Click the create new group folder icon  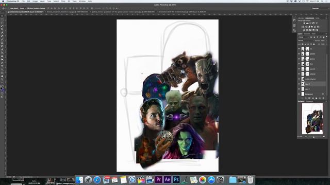316,98
